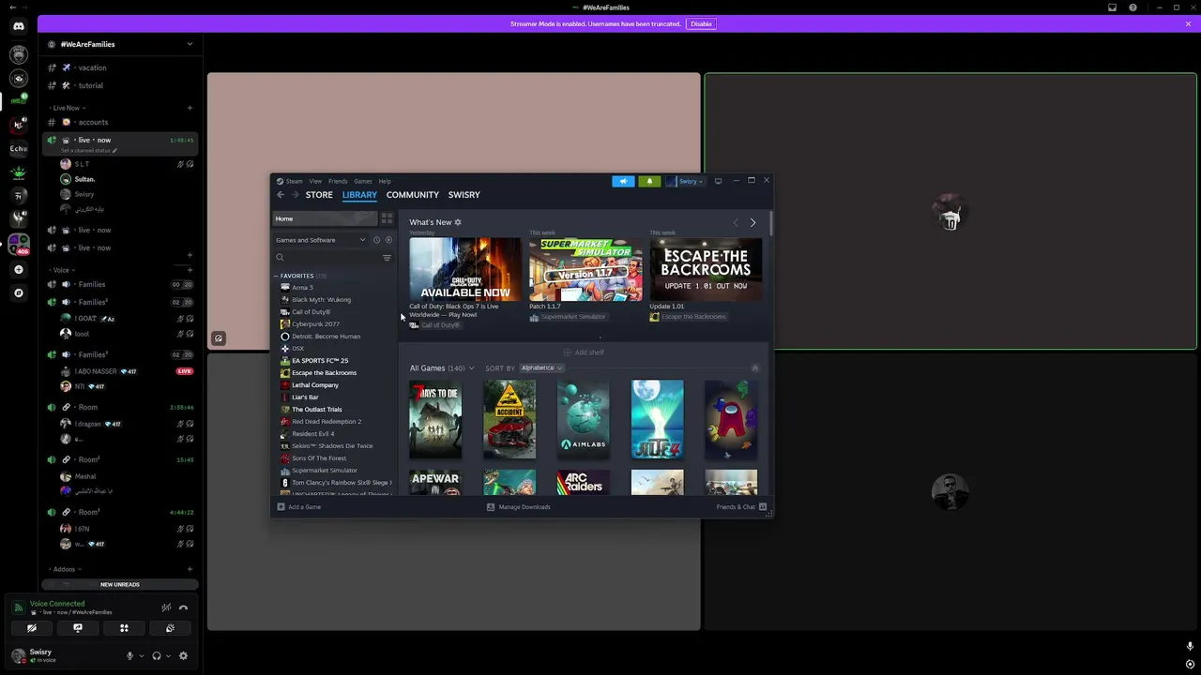Disable Streamer Mode from the banner
The image size is (1201, 675).
701,23
